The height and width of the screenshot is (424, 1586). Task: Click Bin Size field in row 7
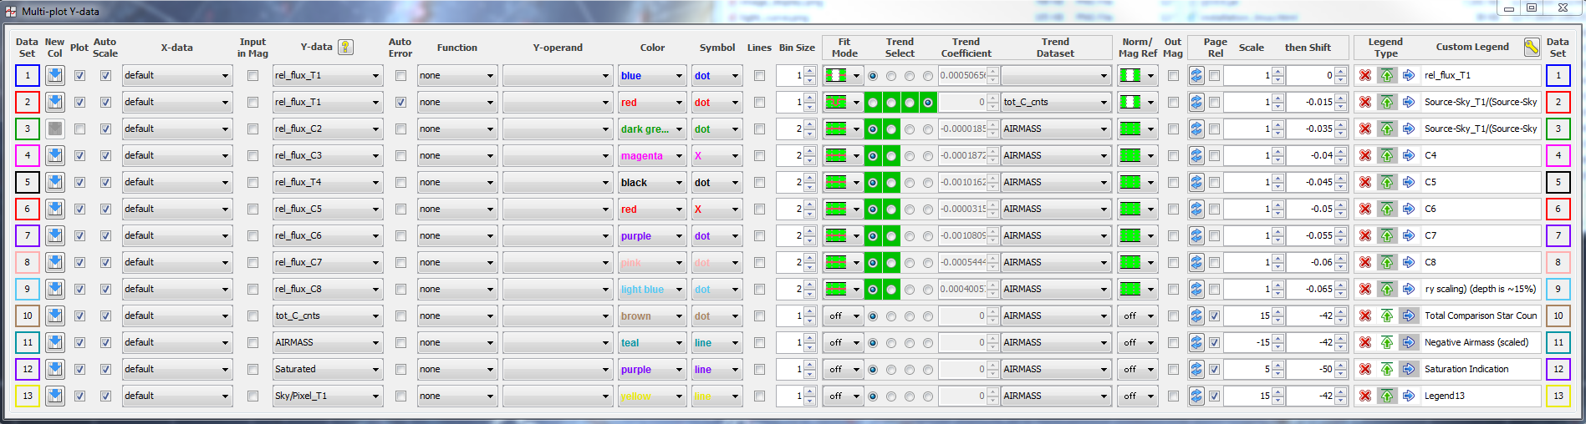pyautogui.click(x=790, y=235)
